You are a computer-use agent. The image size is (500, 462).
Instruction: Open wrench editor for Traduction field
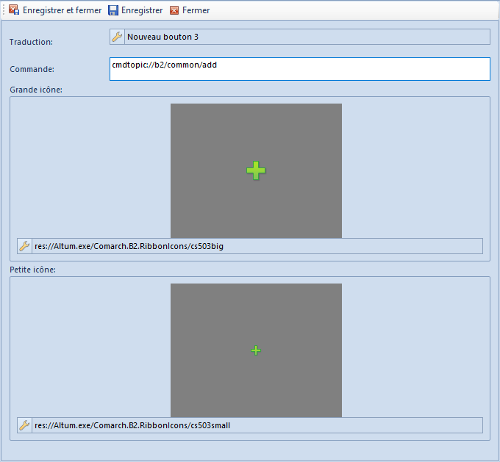tap(117, 37)
